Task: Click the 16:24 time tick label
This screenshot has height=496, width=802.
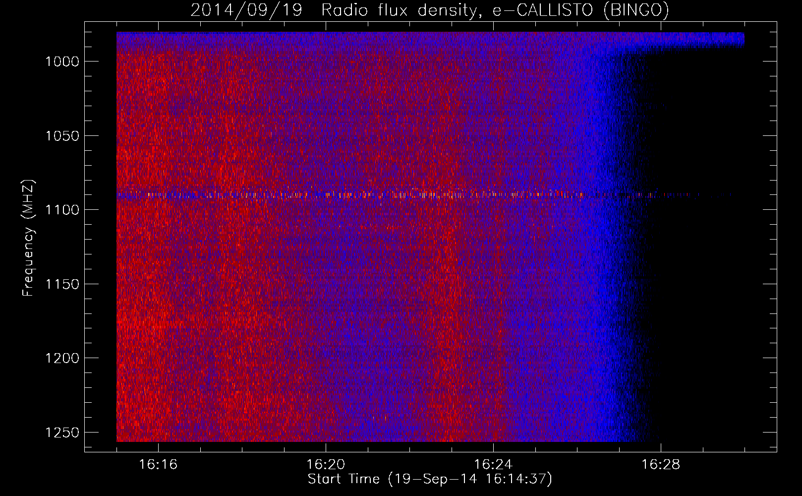Action: click(493, 465)
